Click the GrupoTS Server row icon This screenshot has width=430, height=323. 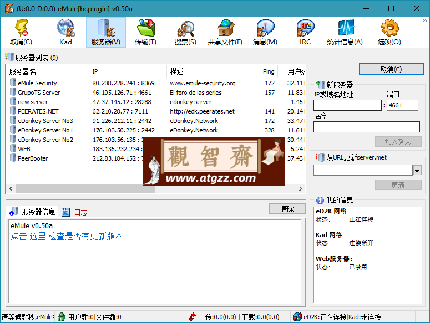coord(13,92)
